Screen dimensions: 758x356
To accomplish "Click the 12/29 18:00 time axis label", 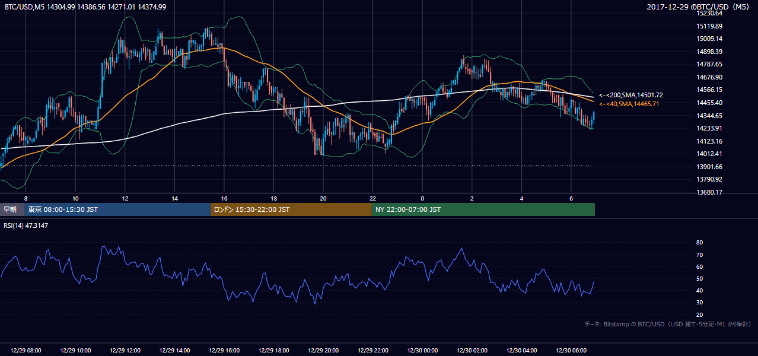I will click(x=274, y=351).
